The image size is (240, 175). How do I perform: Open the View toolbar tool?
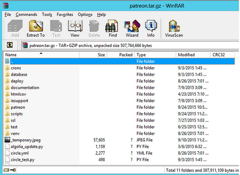75,28
